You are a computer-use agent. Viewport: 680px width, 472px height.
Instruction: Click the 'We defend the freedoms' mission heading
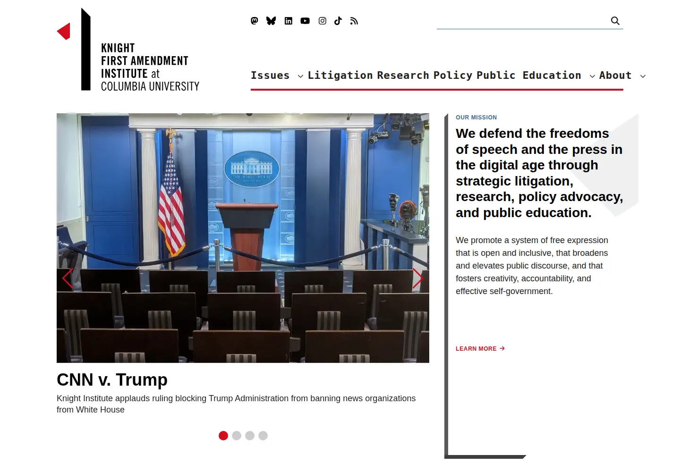(x=539, y=173)
